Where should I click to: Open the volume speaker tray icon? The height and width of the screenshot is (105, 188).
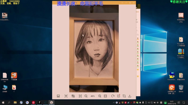(149, 103)
